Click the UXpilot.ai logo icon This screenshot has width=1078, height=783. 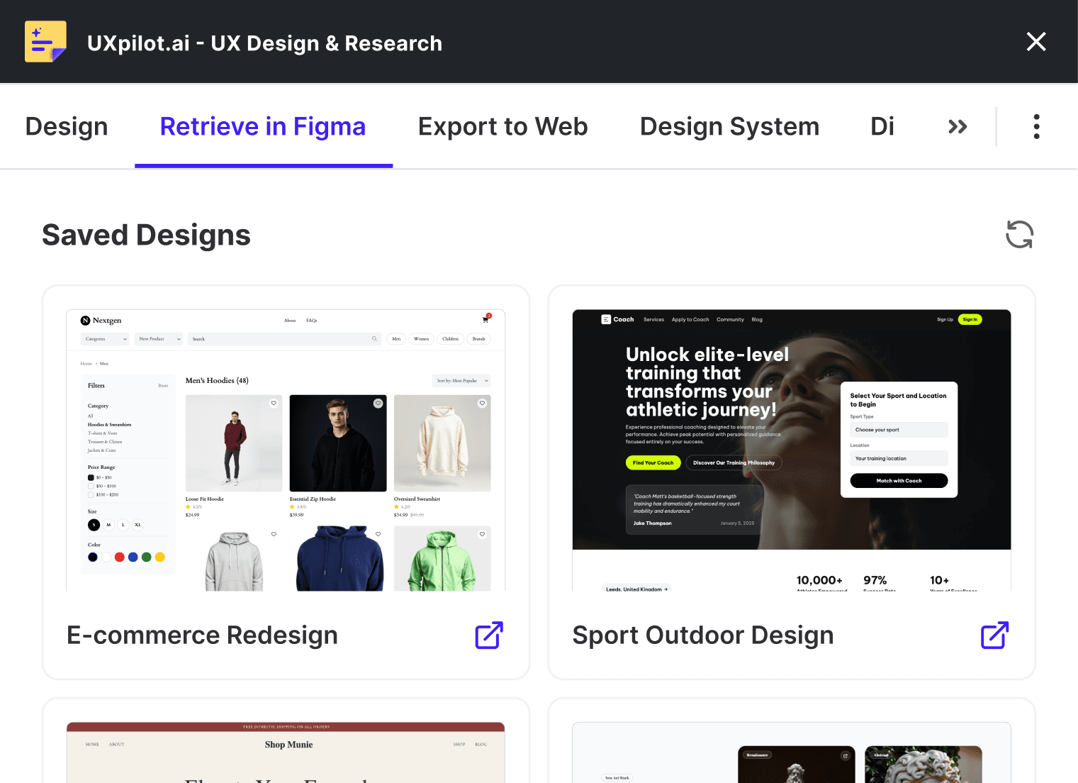[45, 41]
